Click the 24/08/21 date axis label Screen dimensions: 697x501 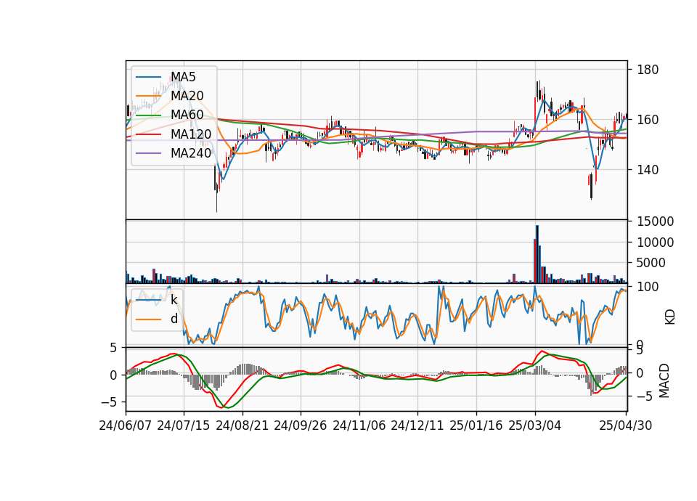click(242, 425)
